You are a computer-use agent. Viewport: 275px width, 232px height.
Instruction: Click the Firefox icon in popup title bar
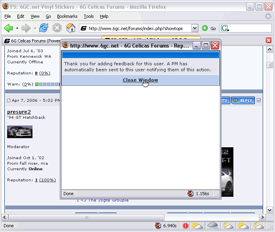[65, 45]
